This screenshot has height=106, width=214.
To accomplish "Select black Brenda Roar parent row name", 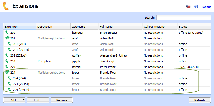I will [x=108, y=73].
